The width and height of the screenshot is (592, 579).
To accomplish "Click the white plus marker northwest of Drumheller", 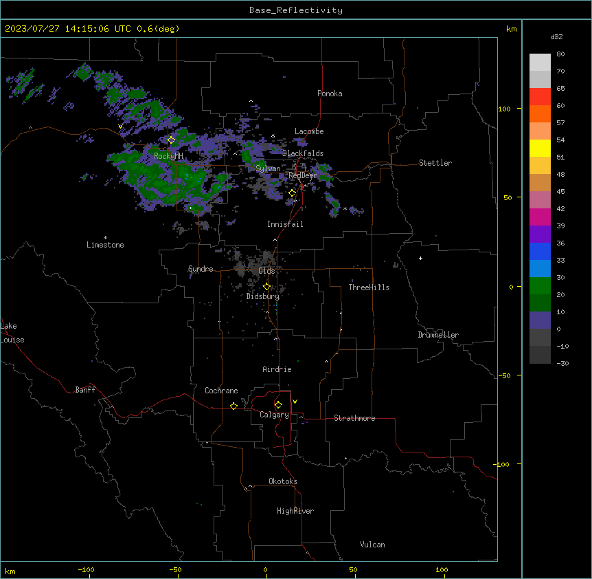I will point(420,258).
